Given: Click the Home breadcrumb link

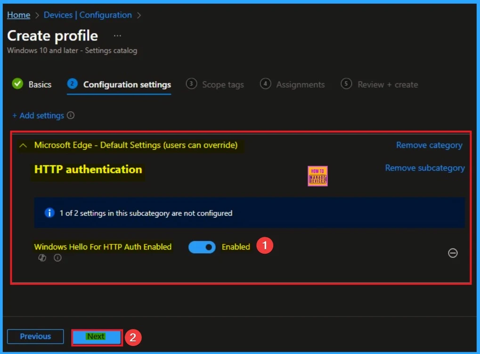Looking at the screenshot, I should [18, 15].
